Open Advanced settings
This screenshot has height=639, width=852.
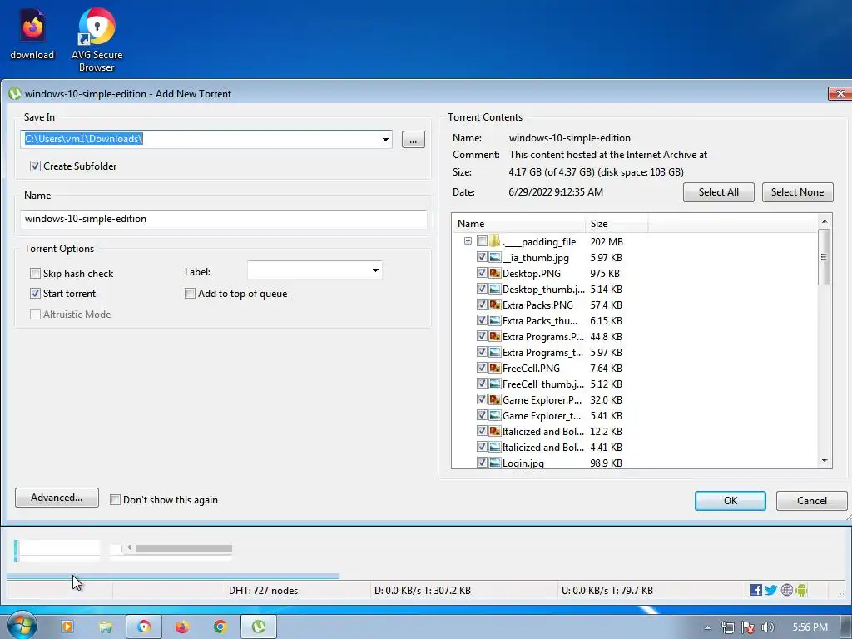click(x=57, y=498)
